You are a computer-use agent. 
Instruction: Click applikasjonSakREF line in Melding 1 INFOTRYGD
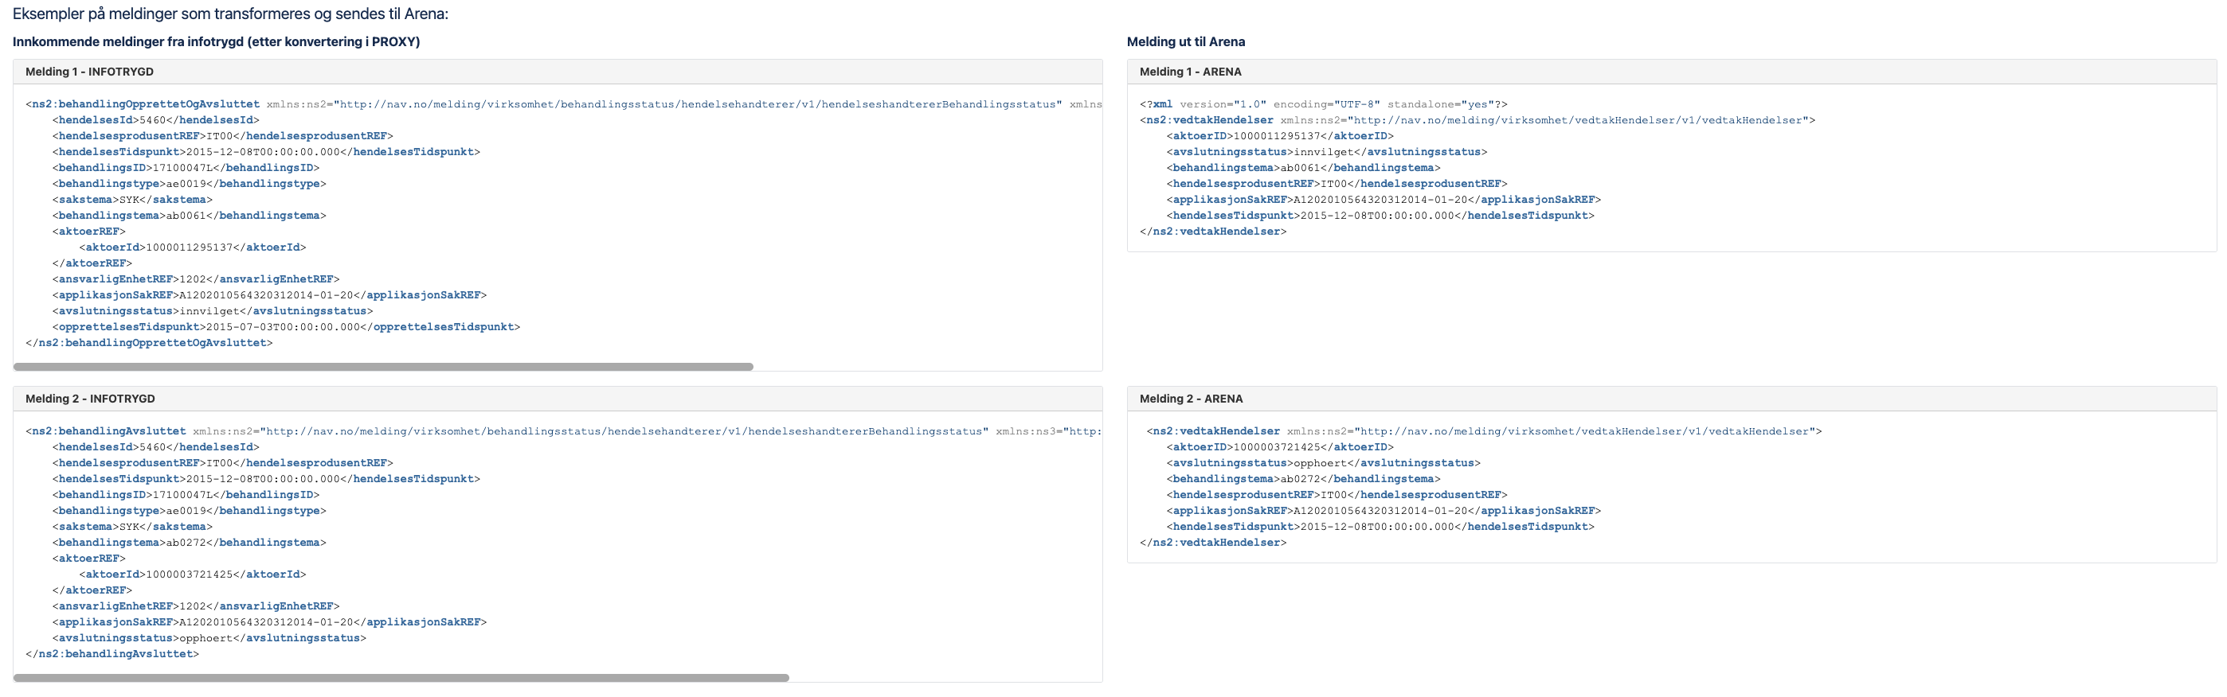tap(270, 295)
